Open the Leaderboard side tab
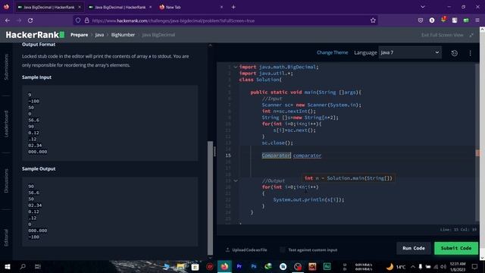This screenshot has height=273, width=485. [6, 124]
